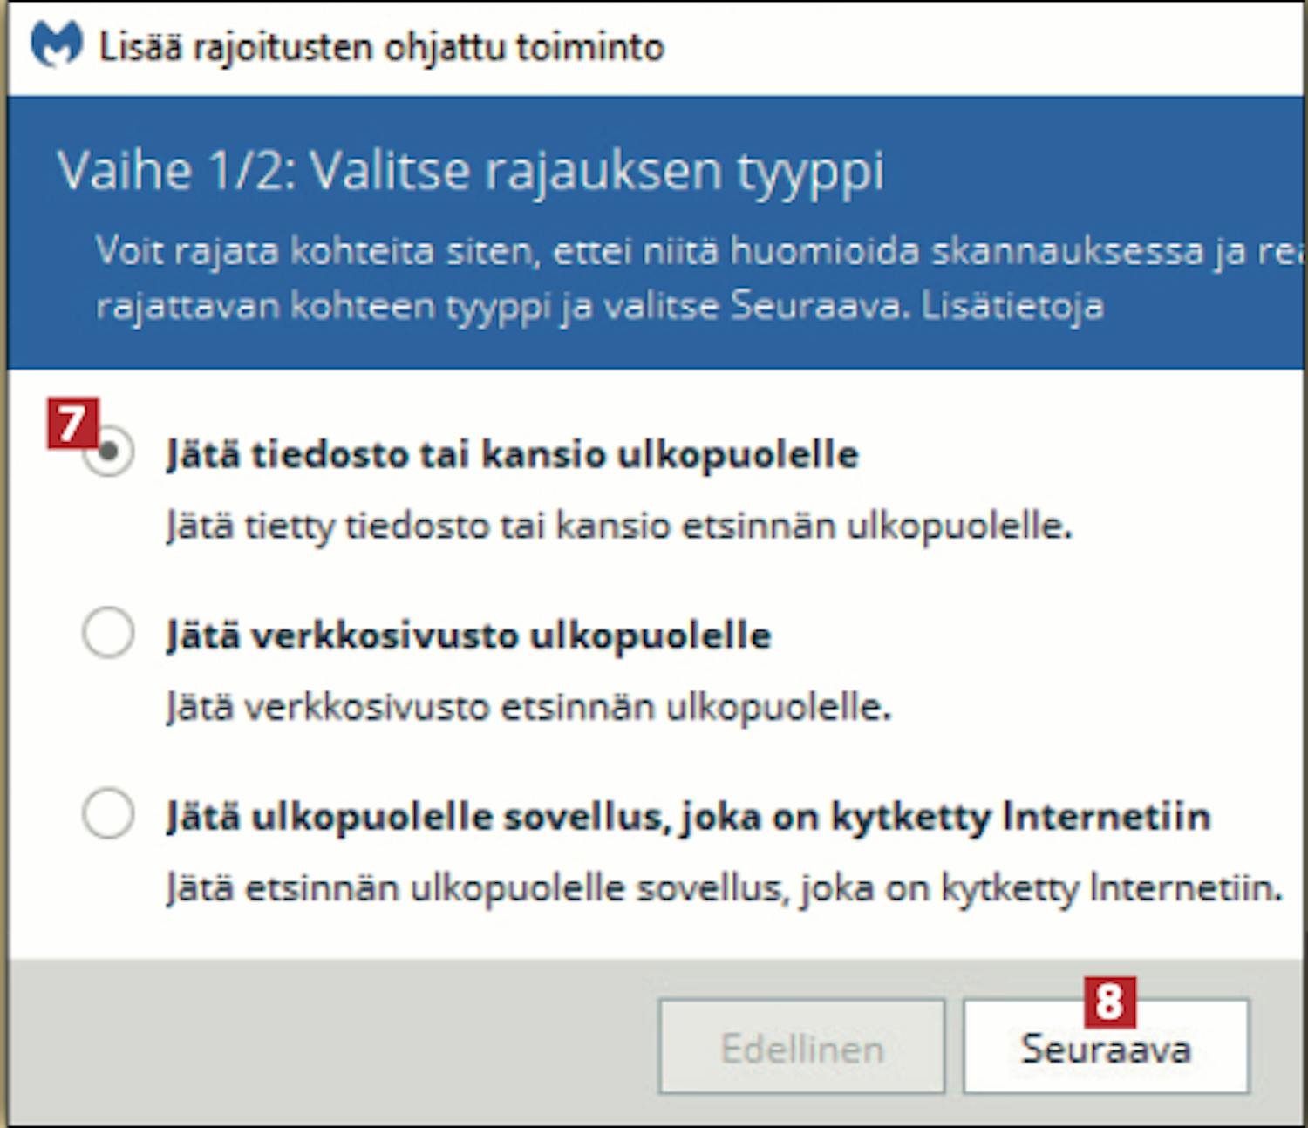Click description "Jätä verkkosivusto etsinnän ulkopuolelle"

(x=529, y=707)
